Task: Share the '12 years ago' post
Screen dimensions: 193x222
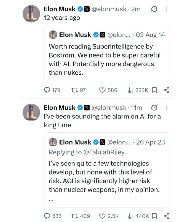Action: point(166,90)
